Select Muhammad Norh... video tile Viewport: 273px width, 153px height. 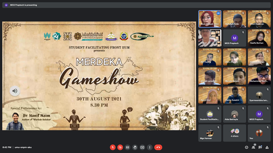(259, 76)
